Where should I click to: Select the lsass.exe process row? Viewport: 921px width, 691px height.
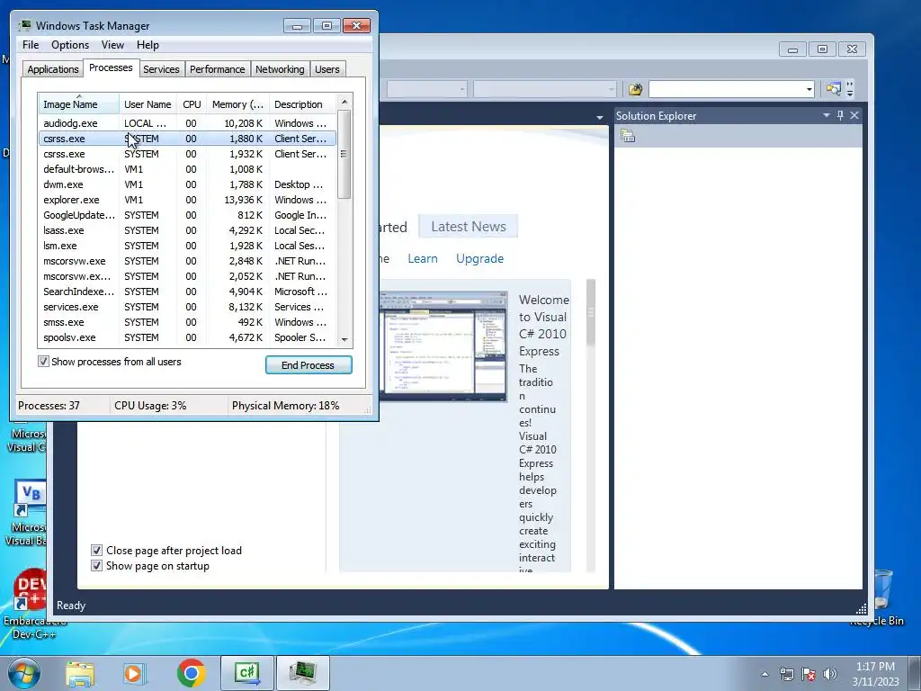coord(187,230)
